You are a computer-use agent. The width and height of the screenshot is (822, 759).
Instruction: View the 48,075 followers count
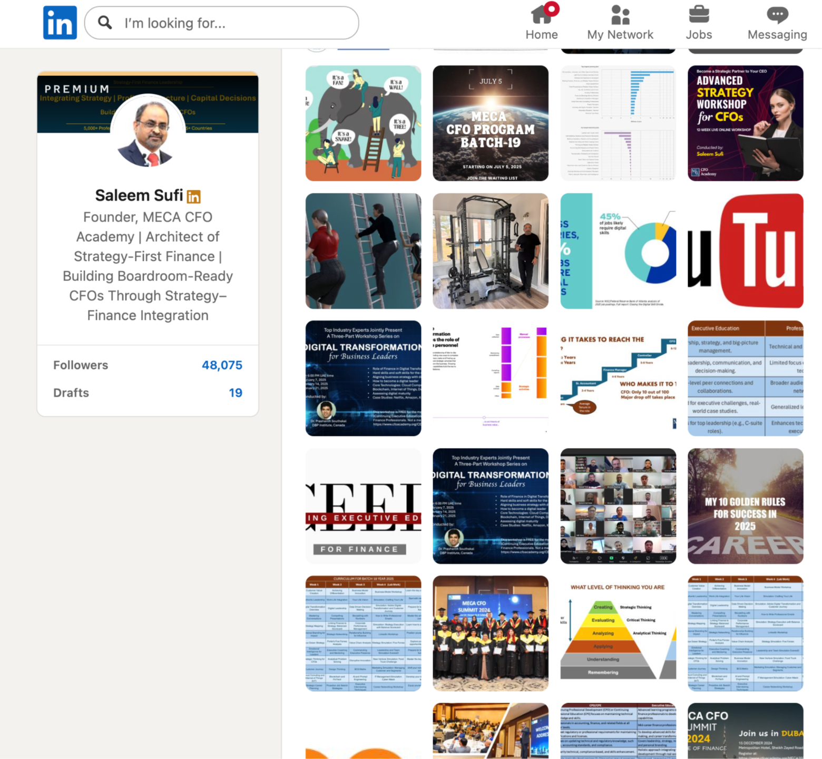pos(222,365)
